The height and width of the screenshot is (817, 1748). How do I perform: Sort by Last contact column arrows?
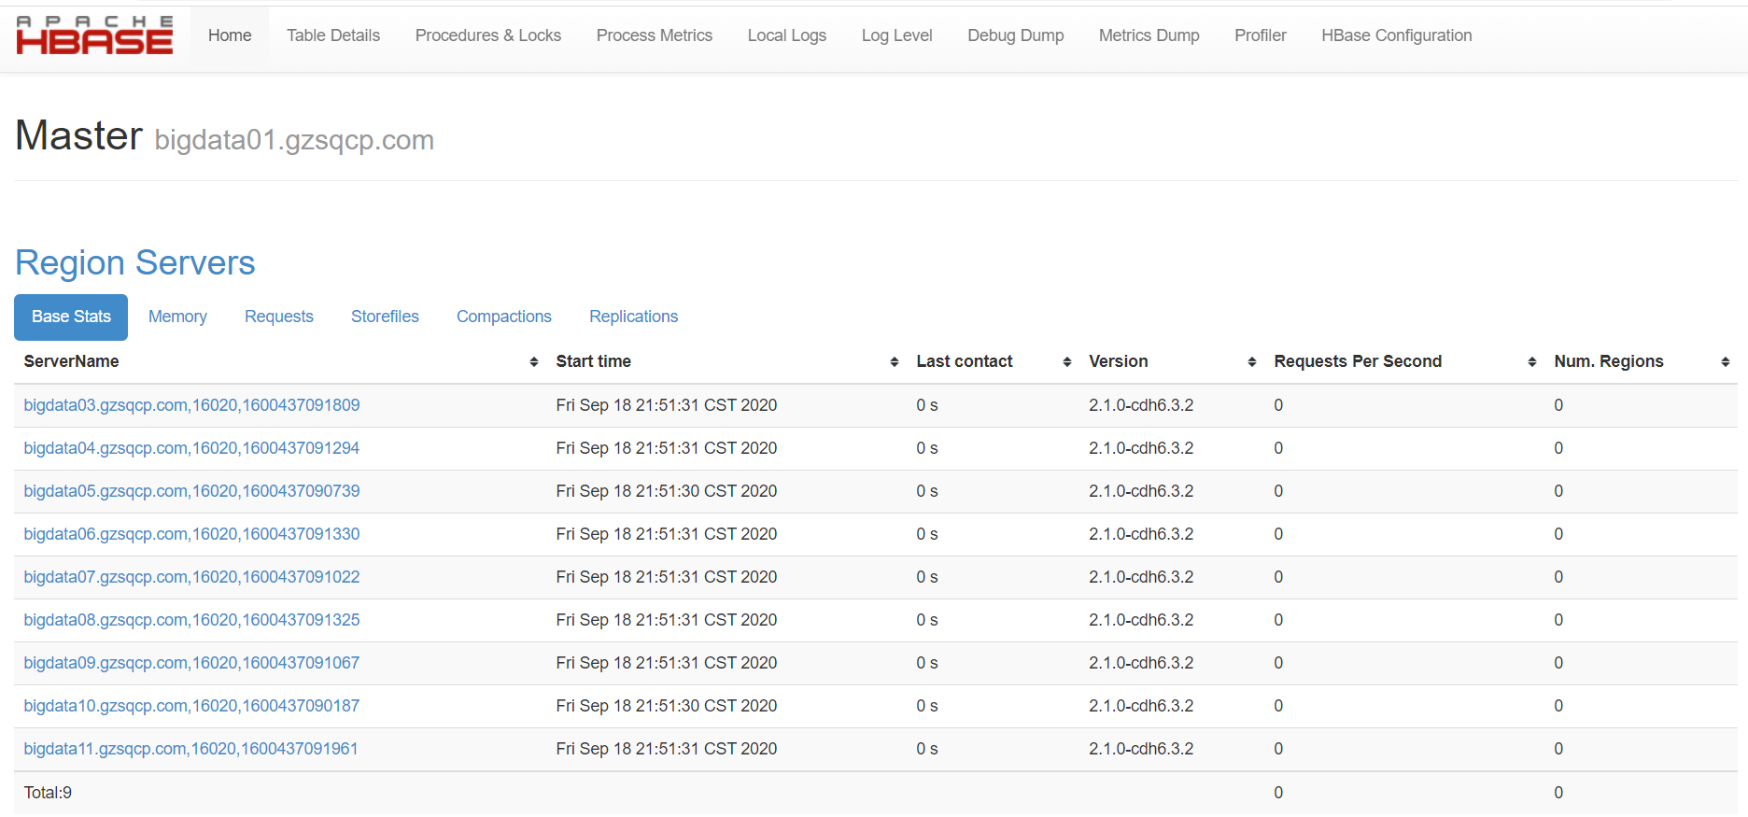[x=1067, y=362]
